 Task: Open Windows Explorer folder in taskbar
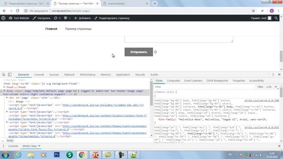pos(31,155)
